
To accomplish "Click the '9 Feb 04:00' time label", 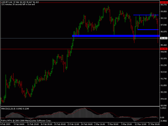I will coord(19,124).
